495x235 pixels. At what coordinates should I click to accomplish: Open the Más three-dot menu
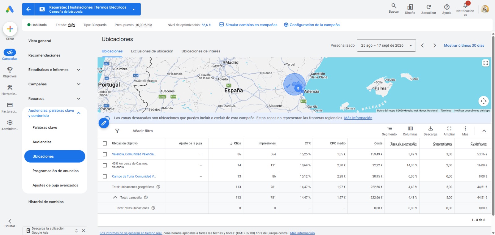point(465,129)
